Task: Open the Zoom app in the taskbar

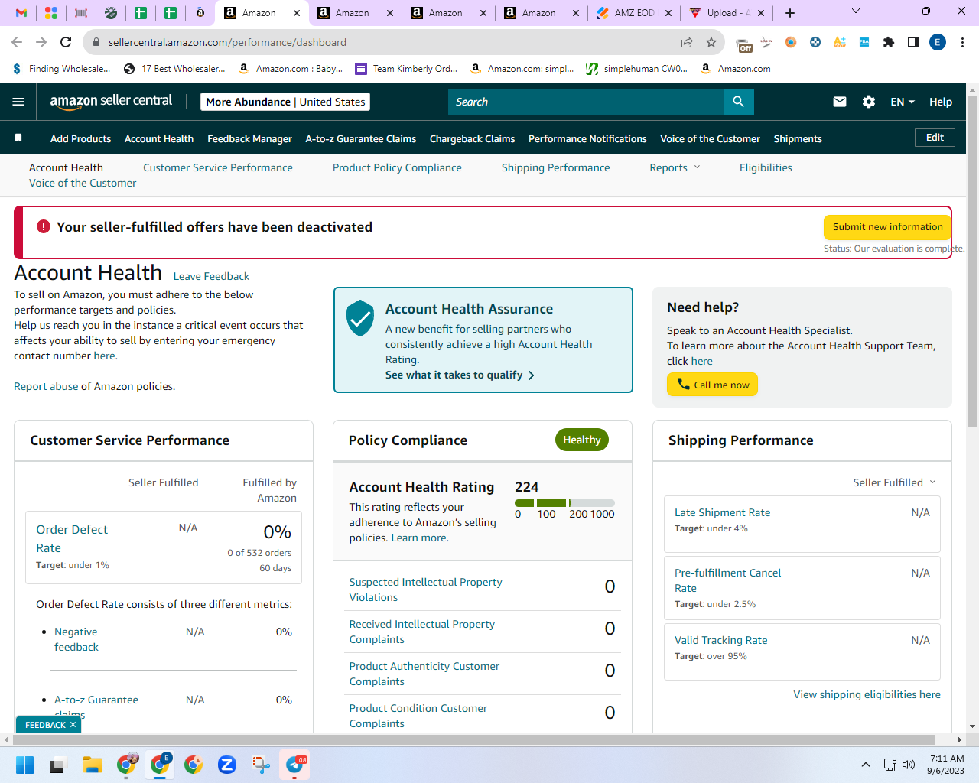Action: (x=227, y=765)
